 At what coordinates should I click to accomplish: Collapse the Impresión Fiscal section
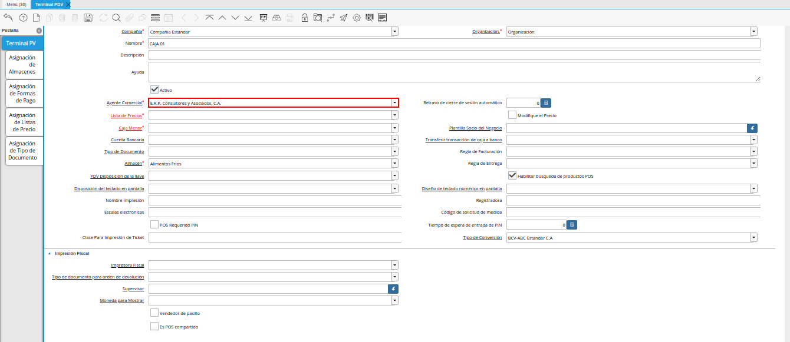(50, 253)
